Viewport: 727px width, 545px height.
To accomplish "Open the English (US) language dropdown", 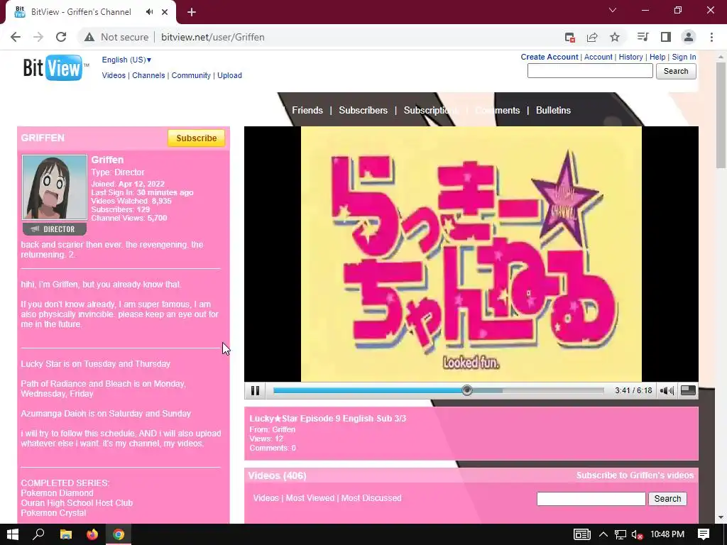I will [x=126, y=60].
